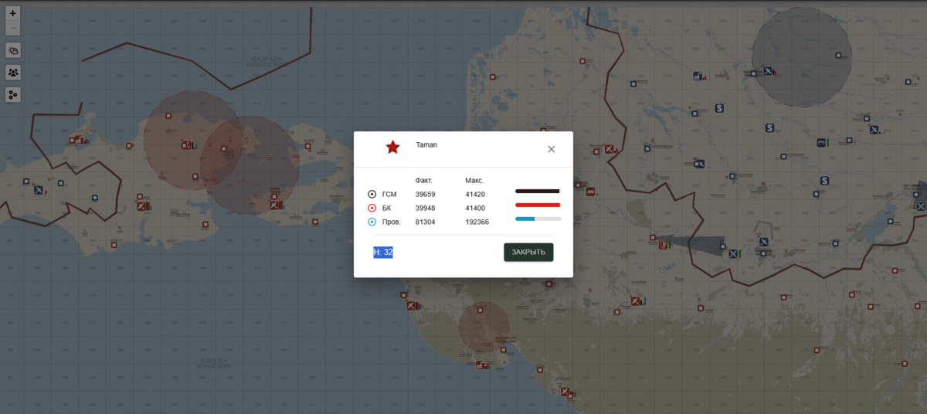The height and width of the screenshot is (414, 927).
Task: Click the map objects filter icon
Action: [13, 94]
